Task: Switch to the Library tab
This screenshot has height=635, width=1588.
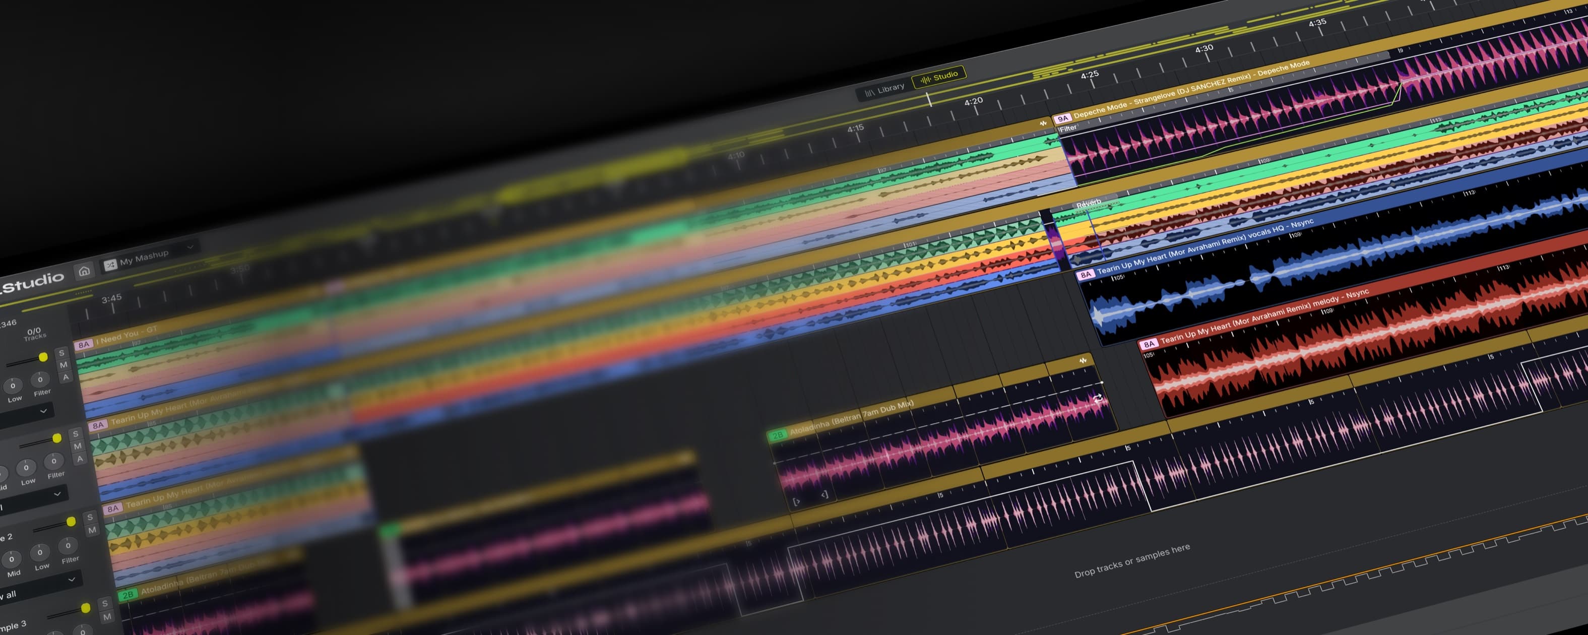Action: click(884, 90)
